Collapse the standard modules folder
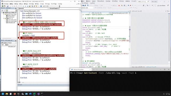171x96 pixels. tap(3, 18)
